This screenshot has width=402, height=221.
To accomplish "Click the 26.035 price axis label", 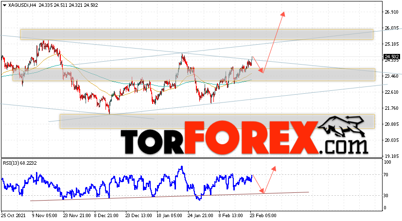I will tap(391, 28).
